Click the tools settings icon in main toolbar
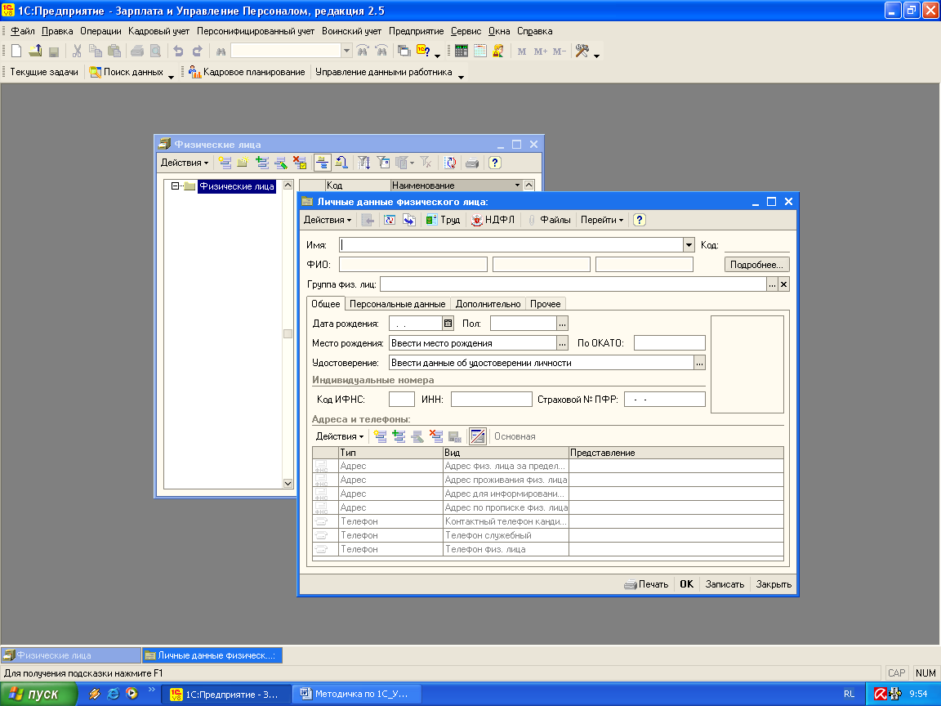The width and height of the screenshot is (941, 706). point(582,51)
